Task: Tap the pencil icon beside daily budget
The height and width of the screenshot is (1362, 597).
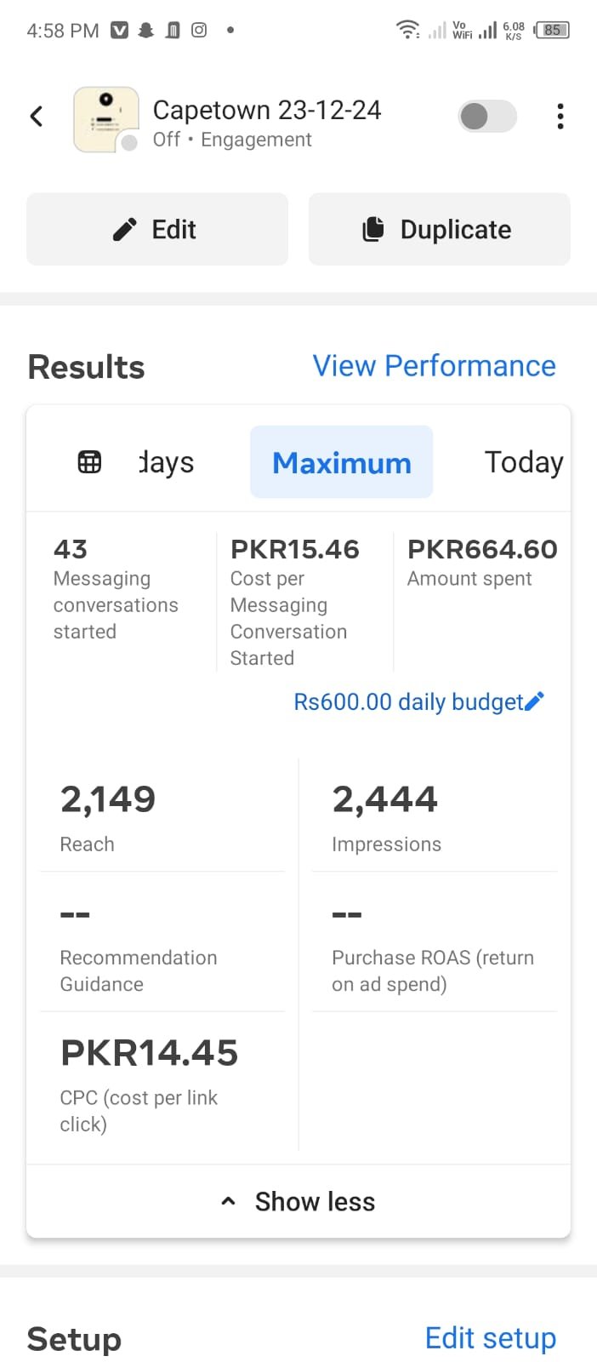Action: tap(535, 701)
